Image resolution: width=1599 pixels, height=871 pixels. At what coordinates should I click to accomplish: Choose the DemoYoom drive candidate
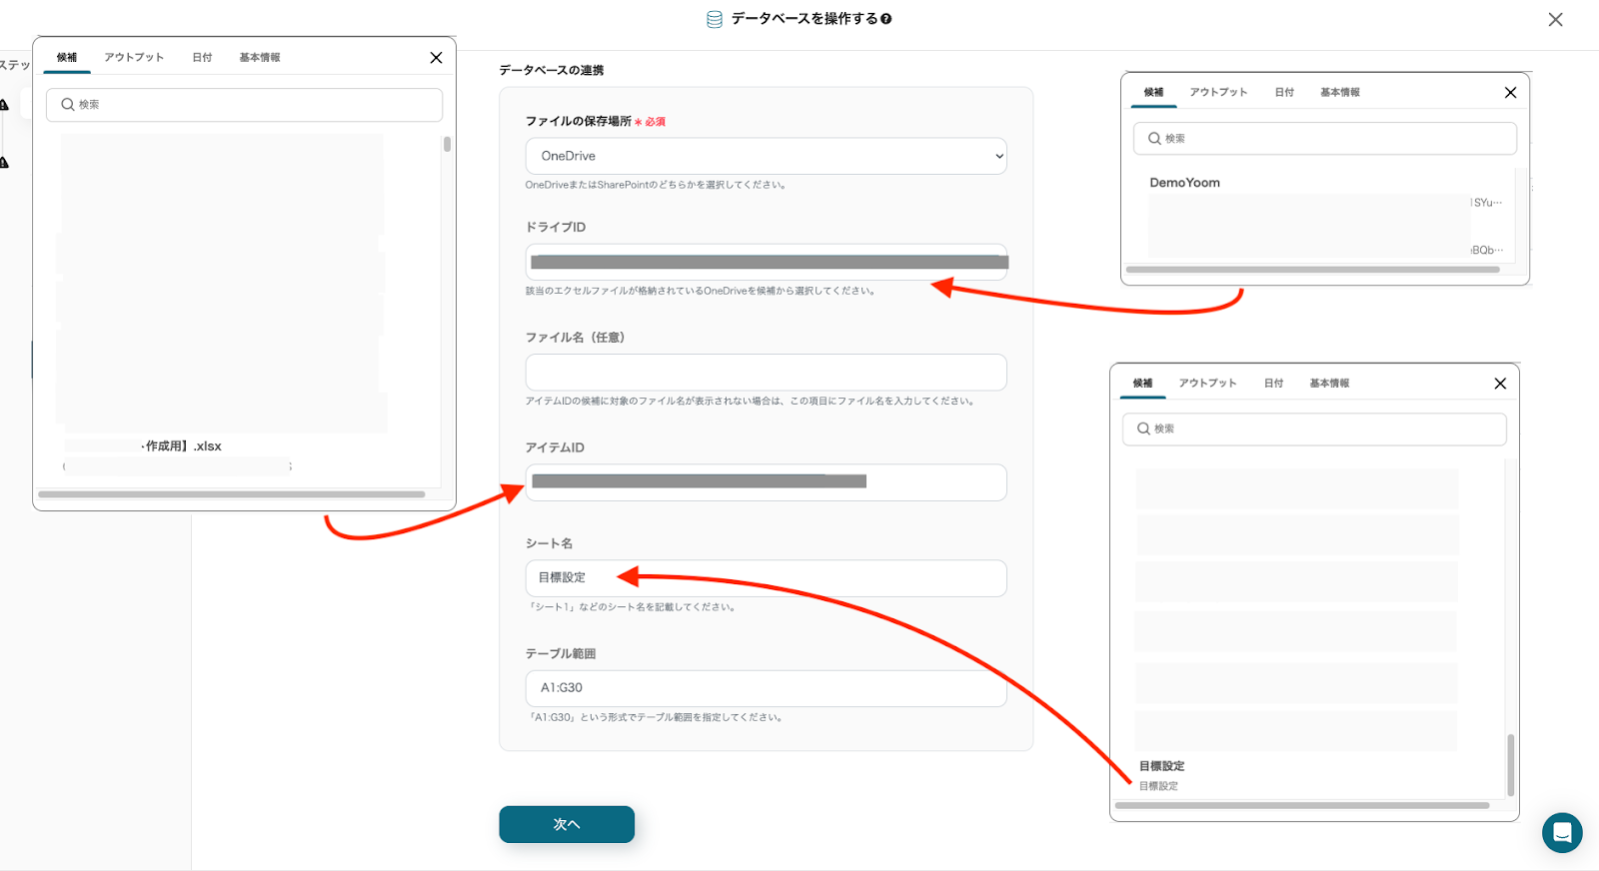[x=1184, y=183]
